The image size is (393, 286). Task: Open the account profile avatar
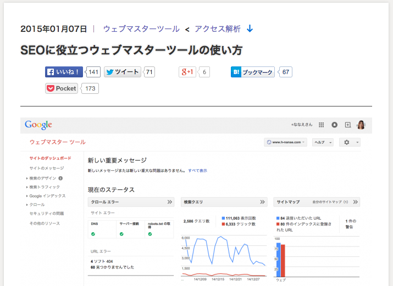[x=361, y=125]
